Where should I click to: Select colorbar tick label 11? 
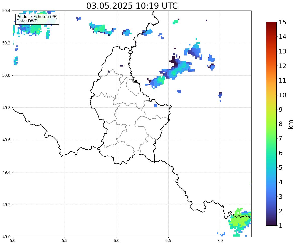tap(282, 80)
